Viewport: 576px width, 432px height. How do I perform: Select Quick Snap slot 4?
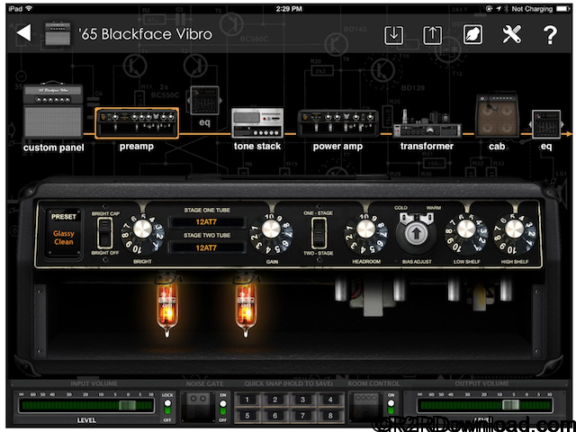pyautogui.click(x=330, y=400)
